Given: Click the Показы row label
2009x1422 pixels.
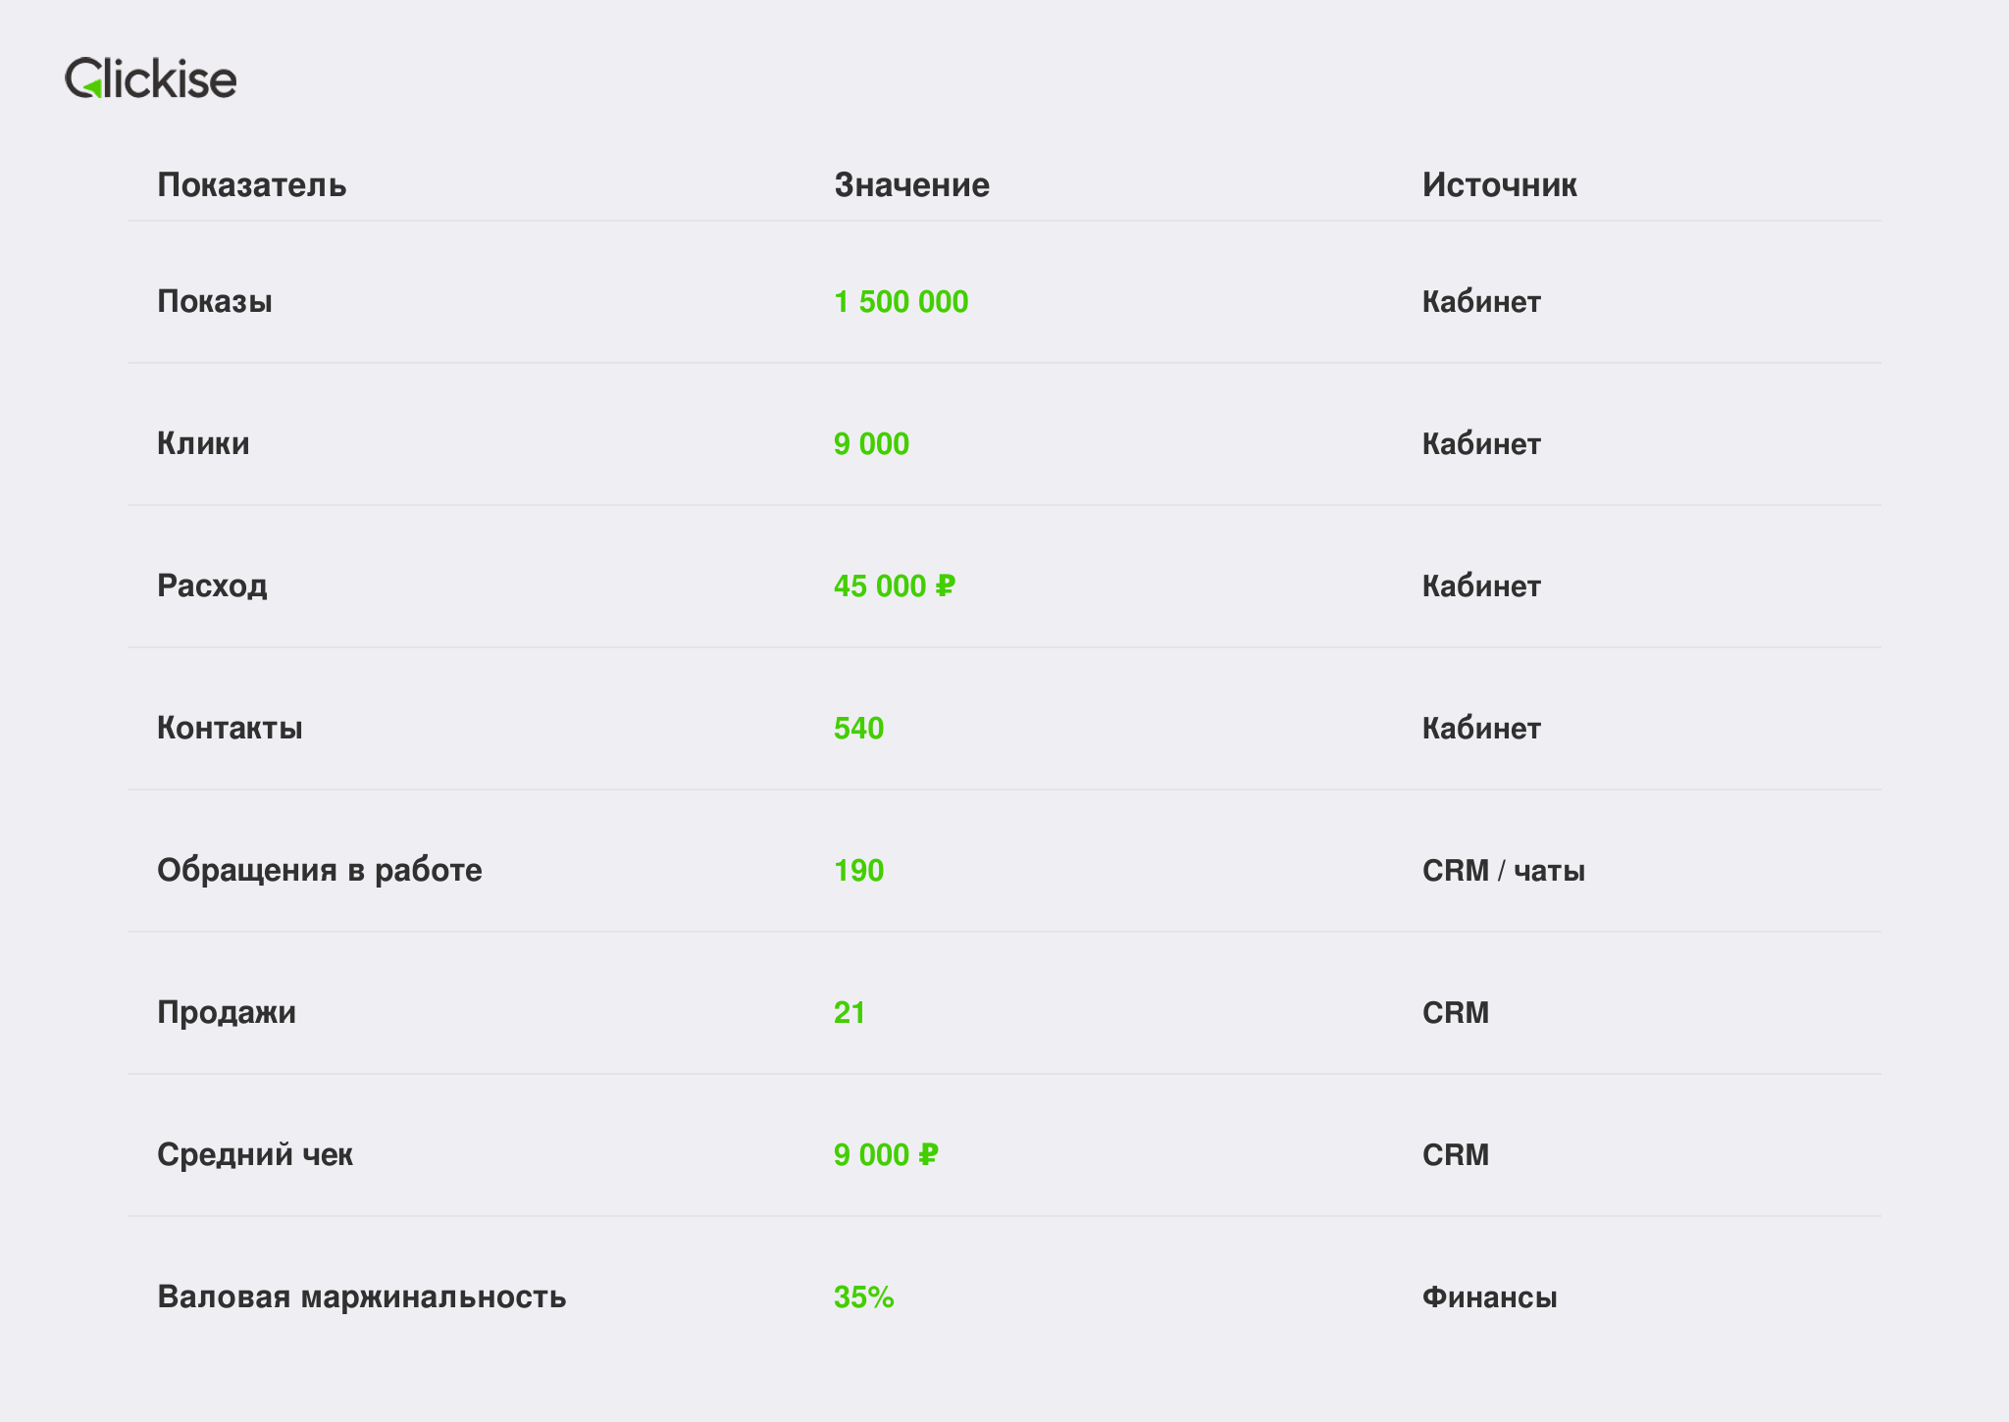Looking at the screenshot, I should tap(215, 301).
